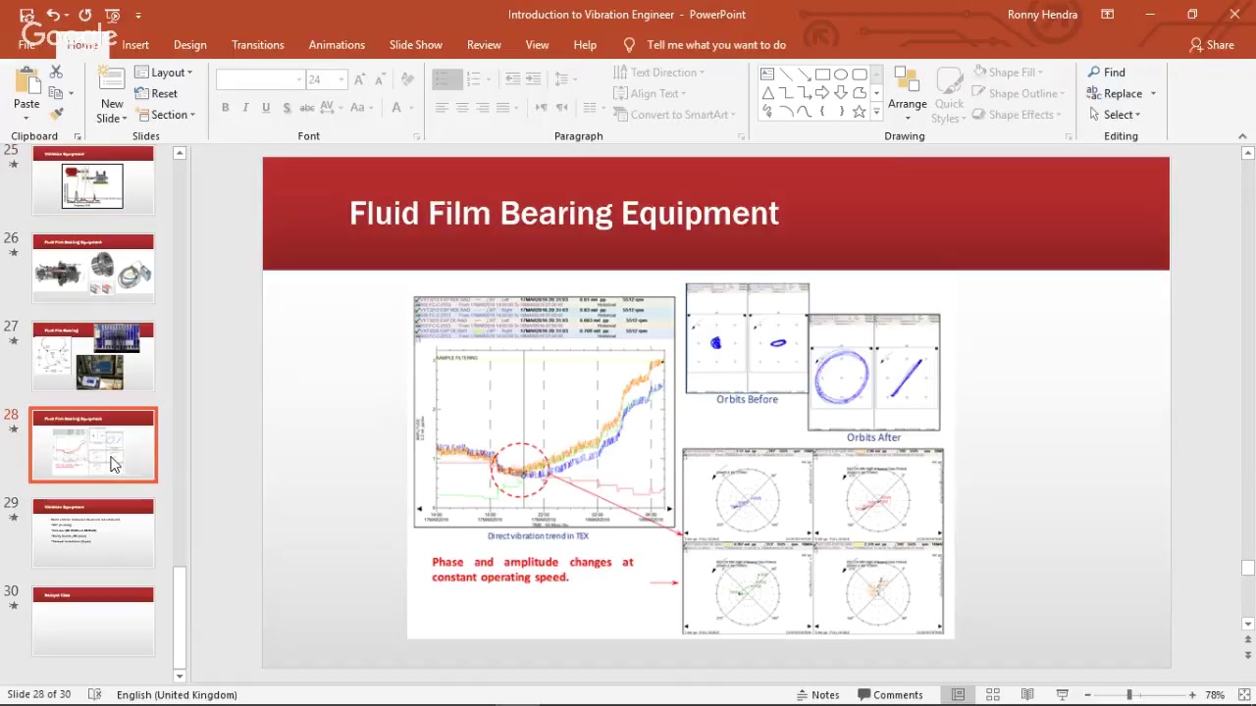
Task: Decrease font size with small A
Action: point(379,79)
